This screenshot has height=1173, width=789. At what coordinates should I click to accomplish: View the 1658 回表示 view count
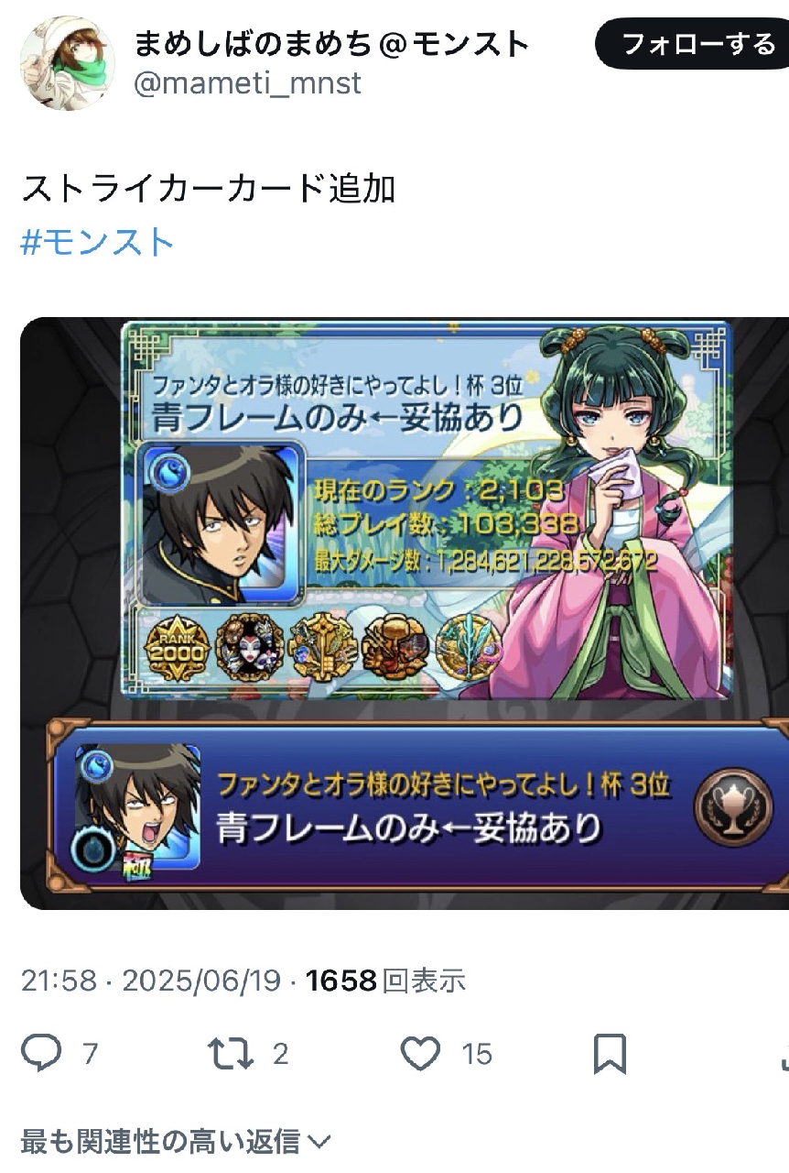(x=385, y=981)
